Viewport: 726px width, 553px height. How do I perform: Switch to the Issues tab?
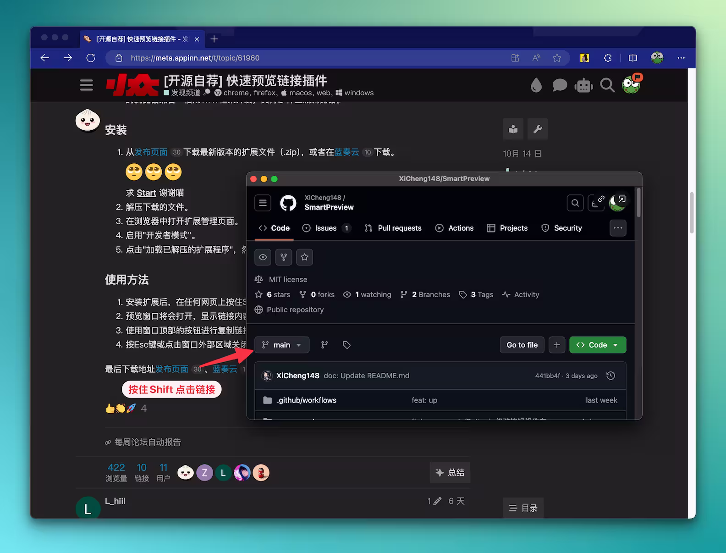(326, 228)
